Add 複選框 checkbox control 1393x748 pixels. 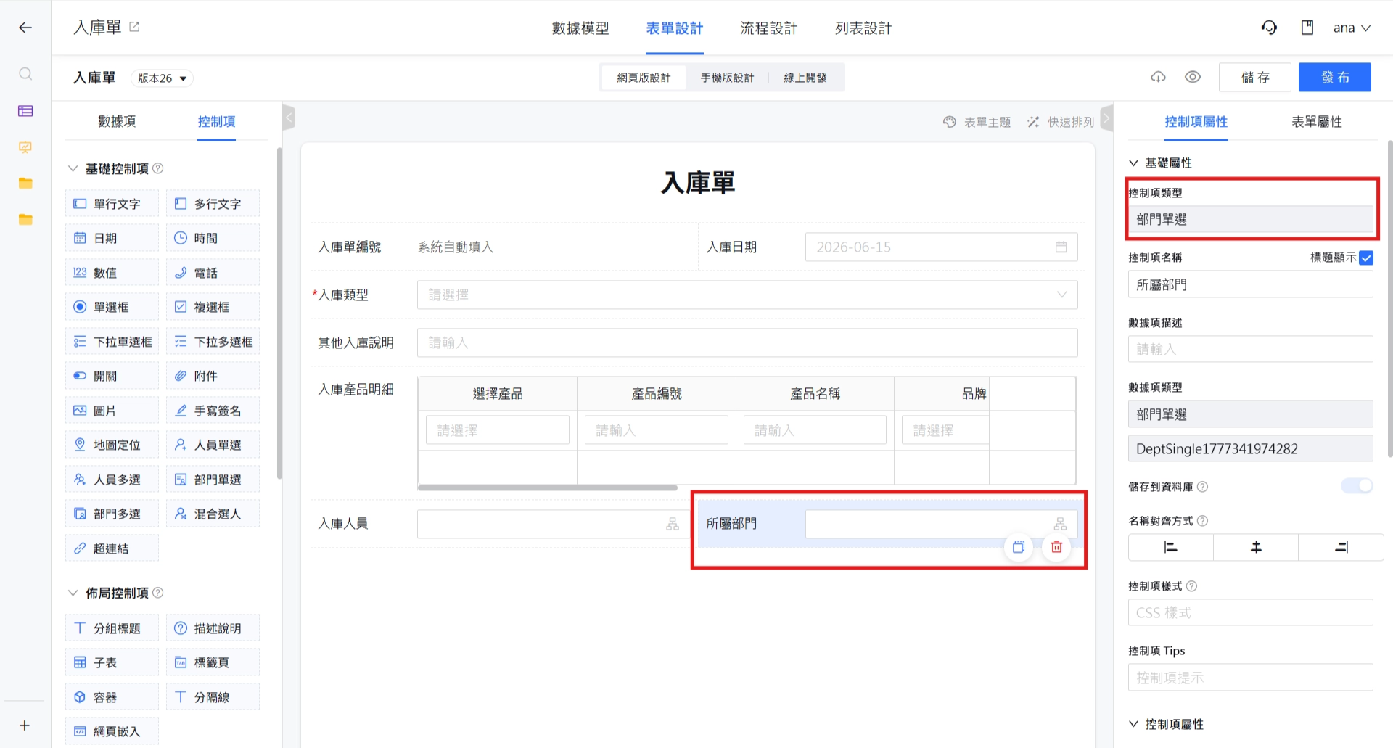coord(213,307)
